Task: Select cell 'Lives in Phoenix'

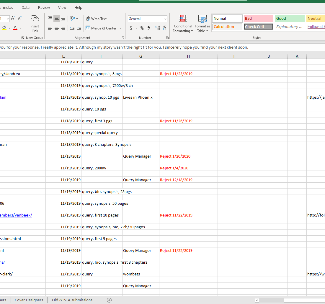Action: coord(141,98)
